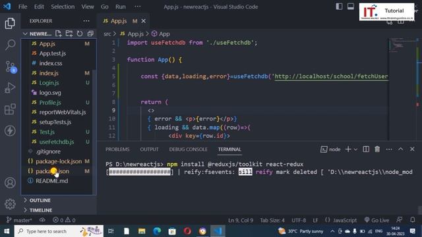422x237 pixels.
Task: Open the Explorer view in activity bar
Action: (x=10, y=24)
